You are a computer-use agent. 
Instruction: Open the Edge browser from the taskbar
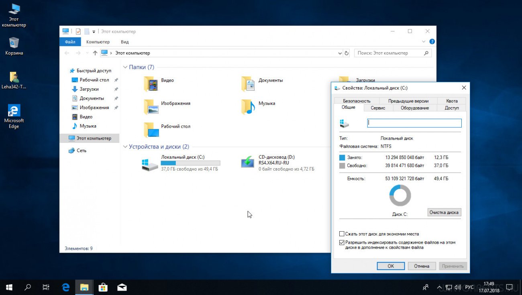[x=66, y=287]
